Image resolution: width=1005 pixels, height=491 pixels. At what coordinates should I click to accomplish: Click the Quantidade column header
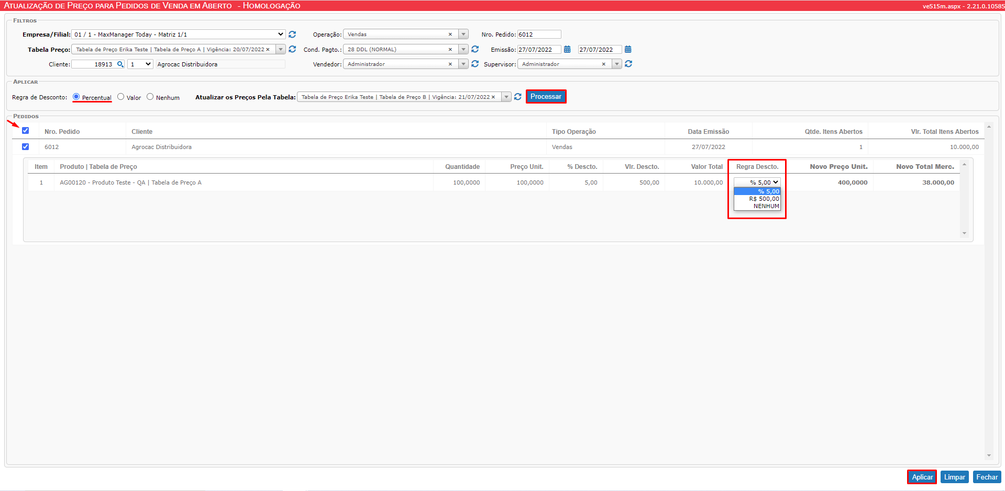[462, 167]
